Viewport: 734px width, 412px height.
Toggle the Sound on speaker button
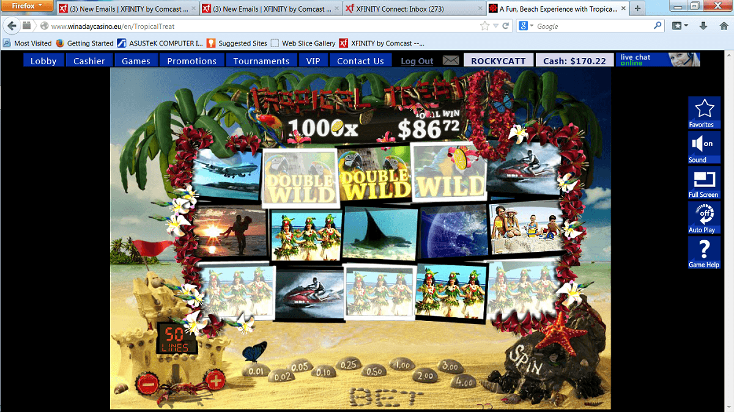(x=704, y=147)
